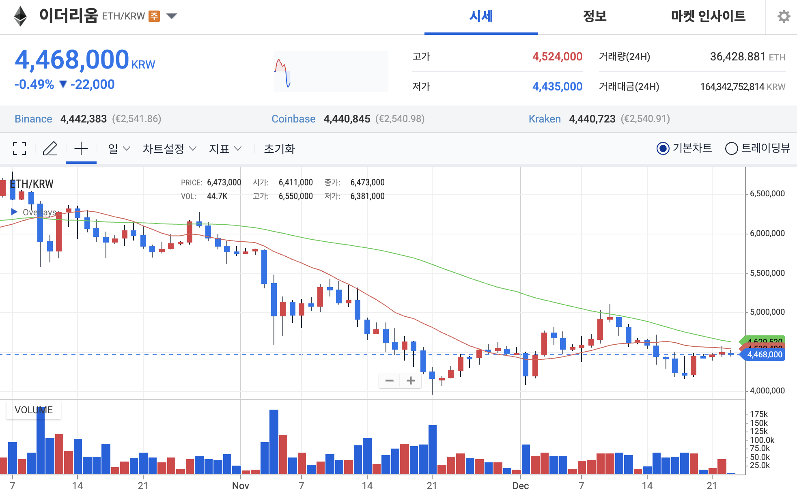Select the fullscreen chart icon
This screenshot has height=494, width=797.
(x=19, y=149)
